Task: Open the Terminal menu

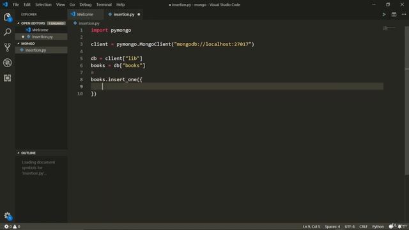Action: click(x=104, y=4)
